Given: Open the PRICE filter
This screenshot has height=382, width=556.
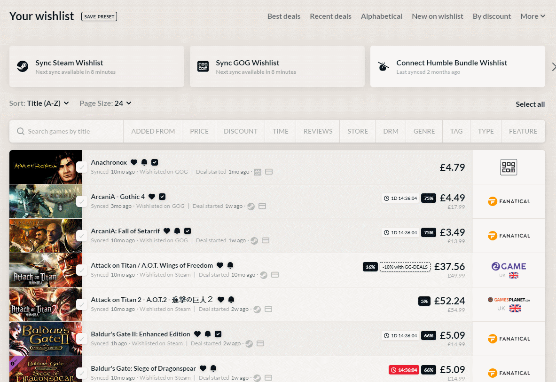Looking at the screenshot, I should tap(199, 131).
